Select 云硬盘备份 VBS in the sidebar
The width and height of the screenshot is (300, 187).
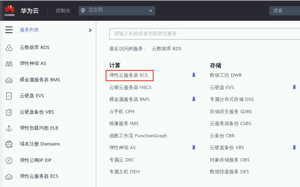[37, 112]
